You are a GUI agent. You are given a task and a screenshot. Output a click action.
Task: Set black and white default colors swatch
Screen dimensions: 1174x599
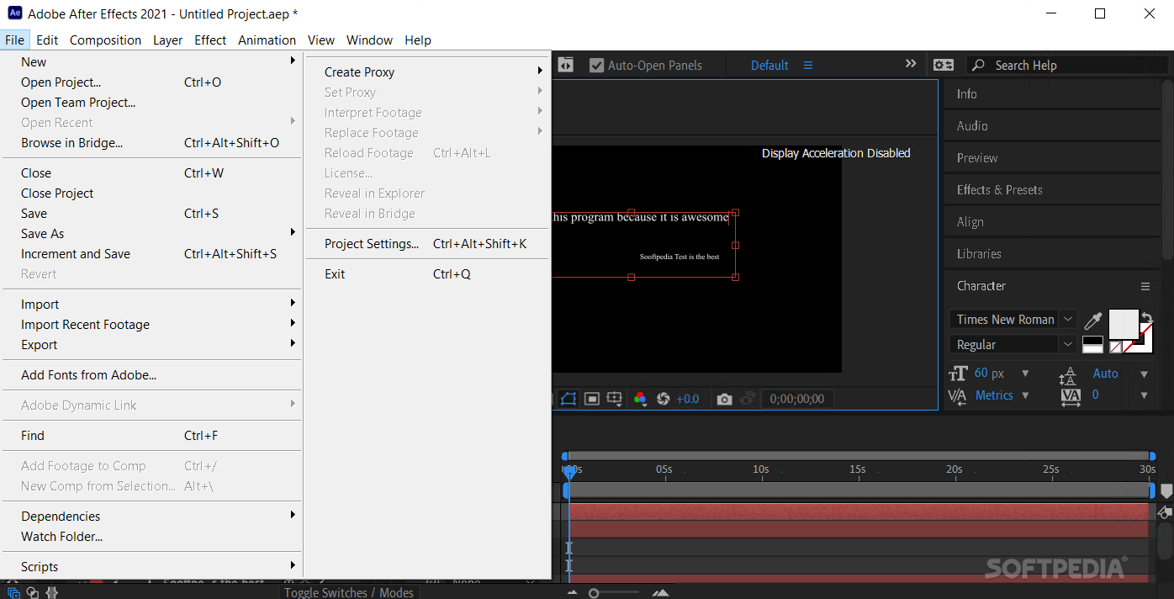tap(1092, 344)
